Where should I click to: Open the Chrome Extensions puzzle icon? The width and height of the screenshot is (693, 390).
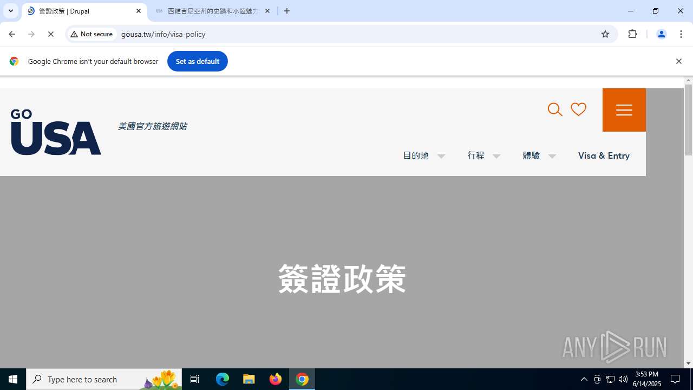point(633,34)
